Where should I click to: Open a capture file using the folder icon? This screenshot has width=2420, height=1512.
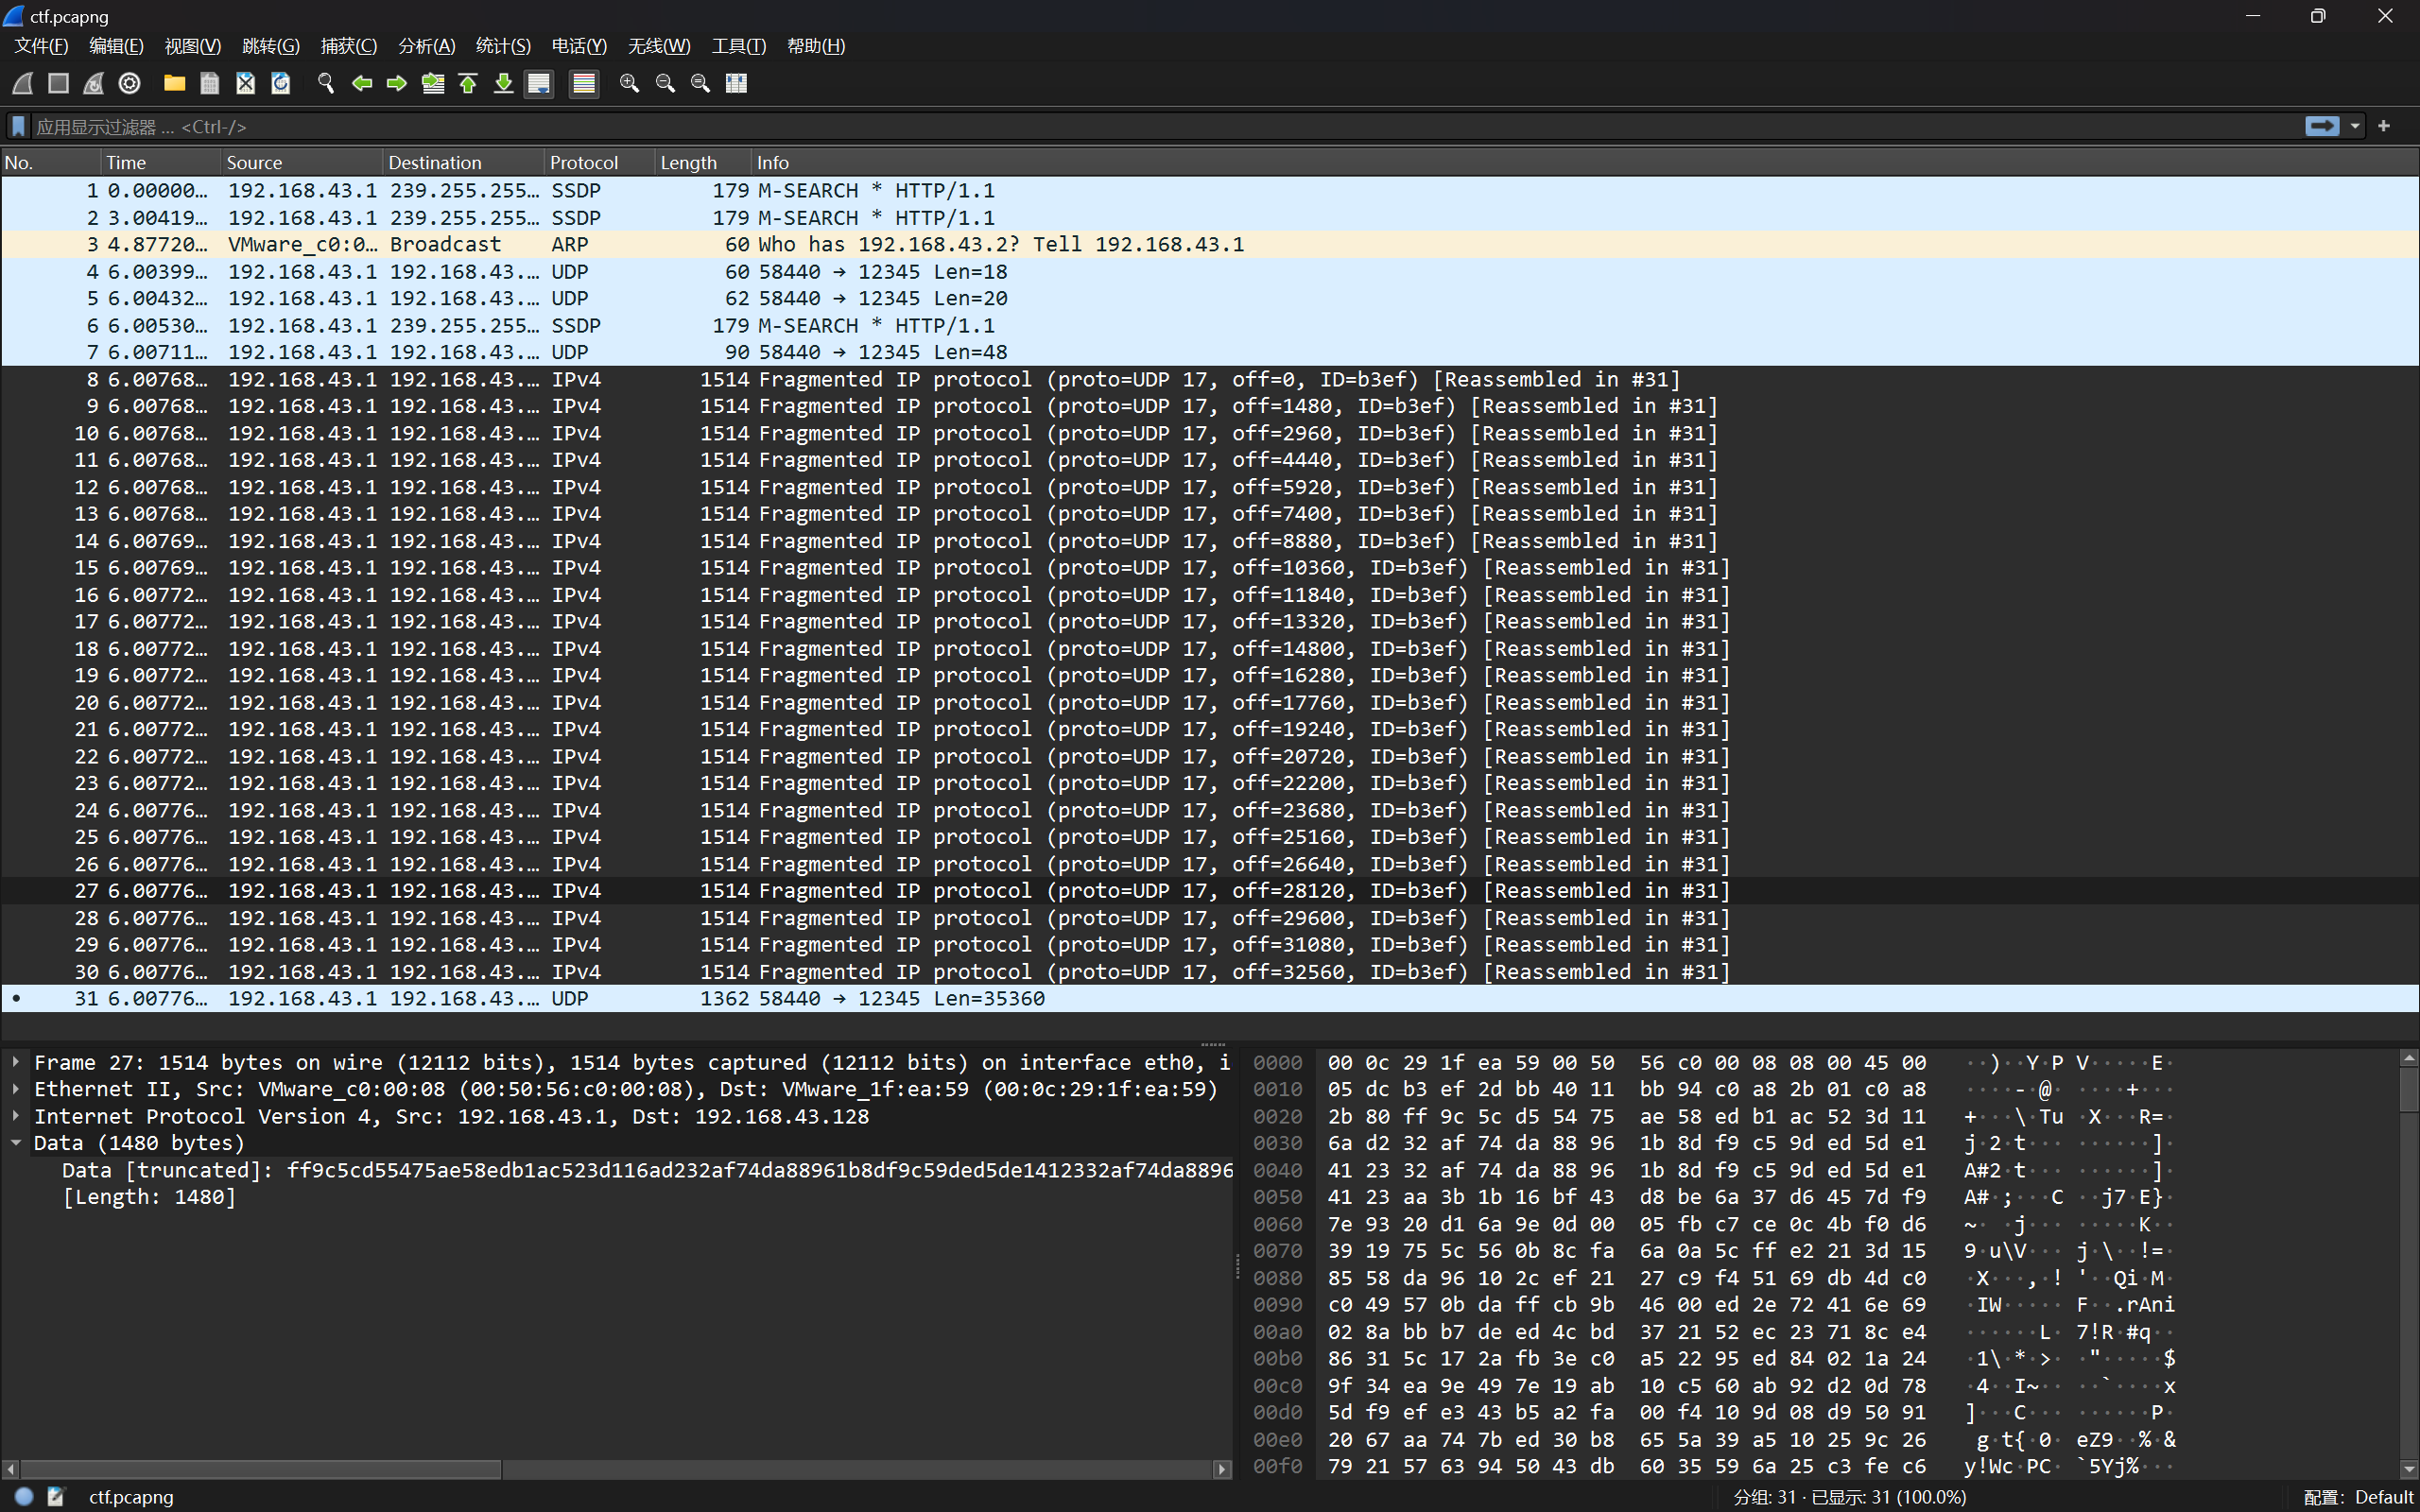click(x=174, y=84)
